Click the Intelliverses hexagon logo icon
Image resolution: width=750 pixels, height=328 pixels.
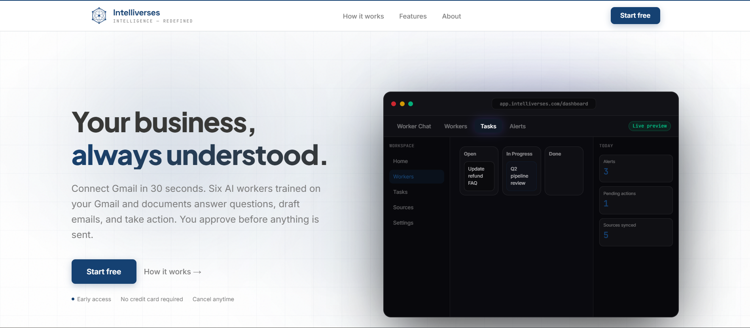tap(99, 16)
